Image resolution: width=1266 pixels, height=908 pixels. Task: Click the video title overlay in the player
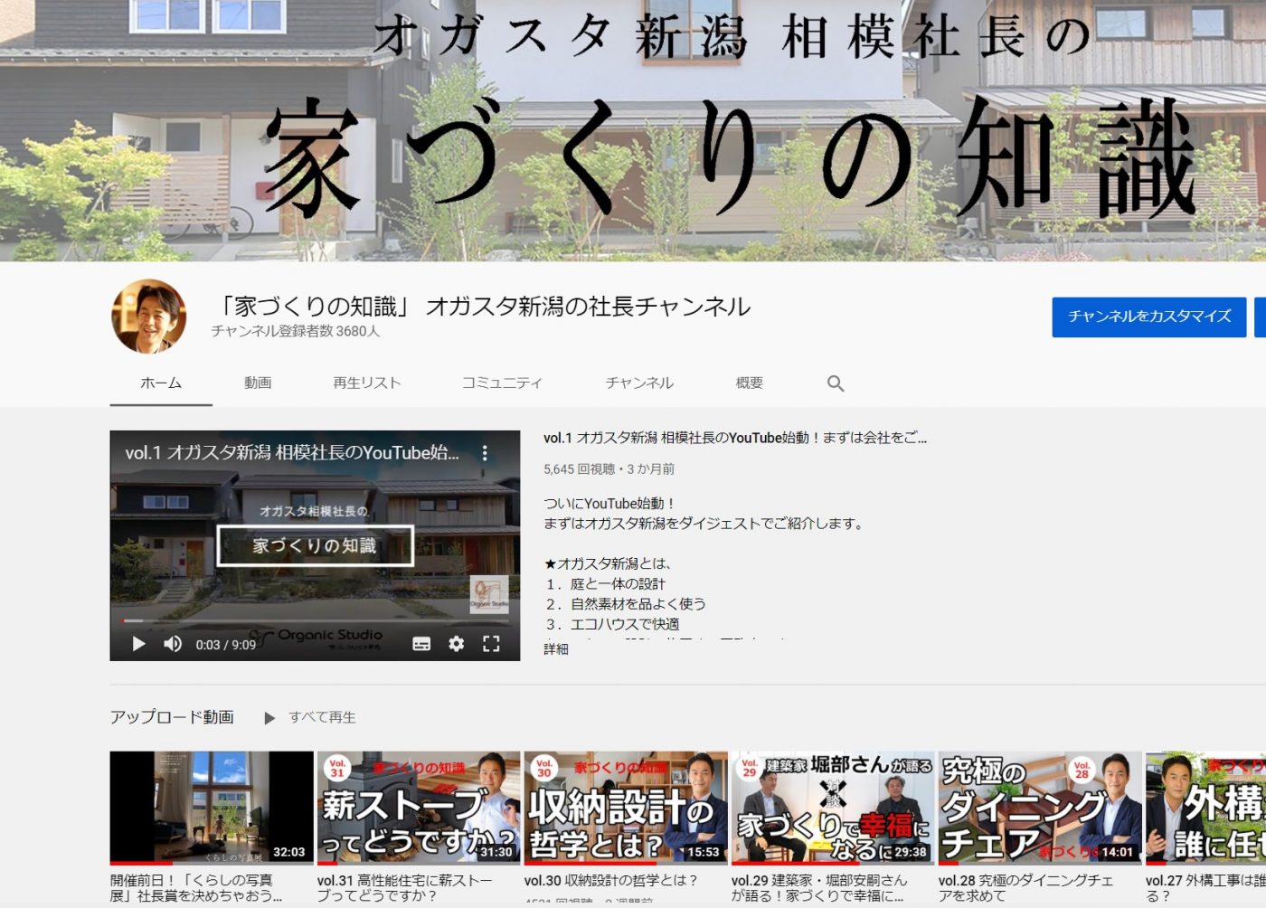pyautogui.click(x=292, y=453)
